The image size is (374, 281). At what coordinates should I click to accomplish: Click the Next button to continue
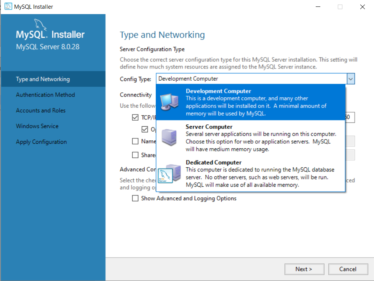304,269
